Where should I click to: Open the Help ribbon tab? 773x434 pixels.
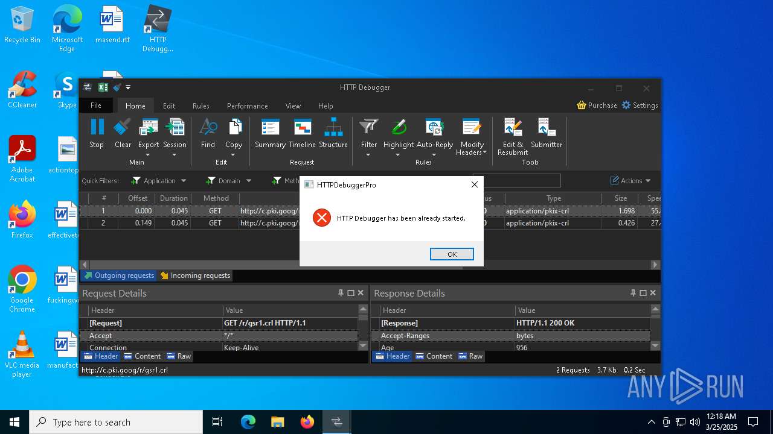tap(326, 105)
